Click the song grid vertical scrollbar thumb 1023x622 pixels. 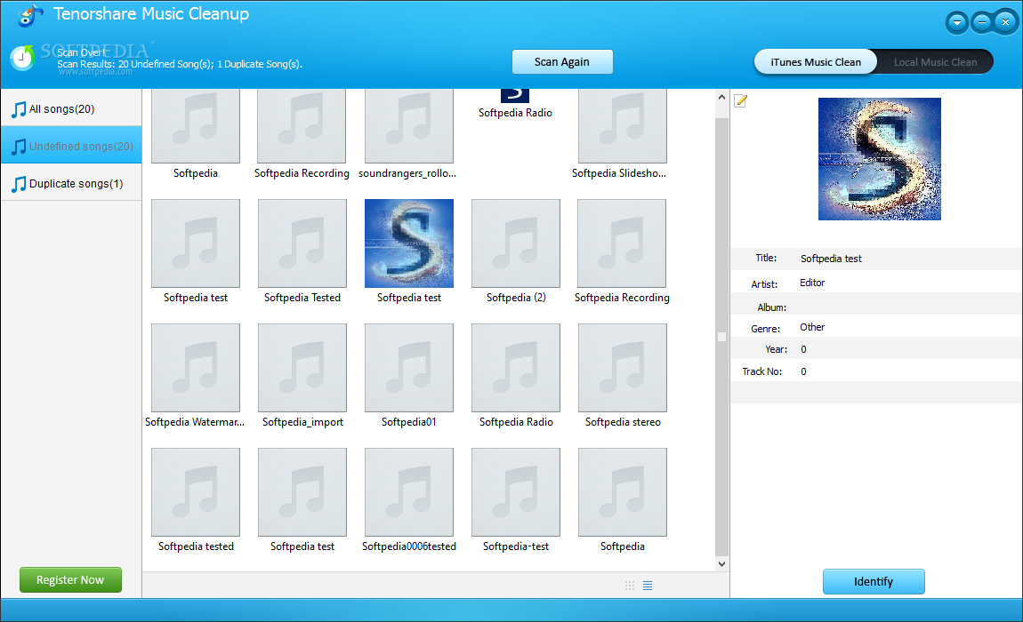(x=721, y=337)
